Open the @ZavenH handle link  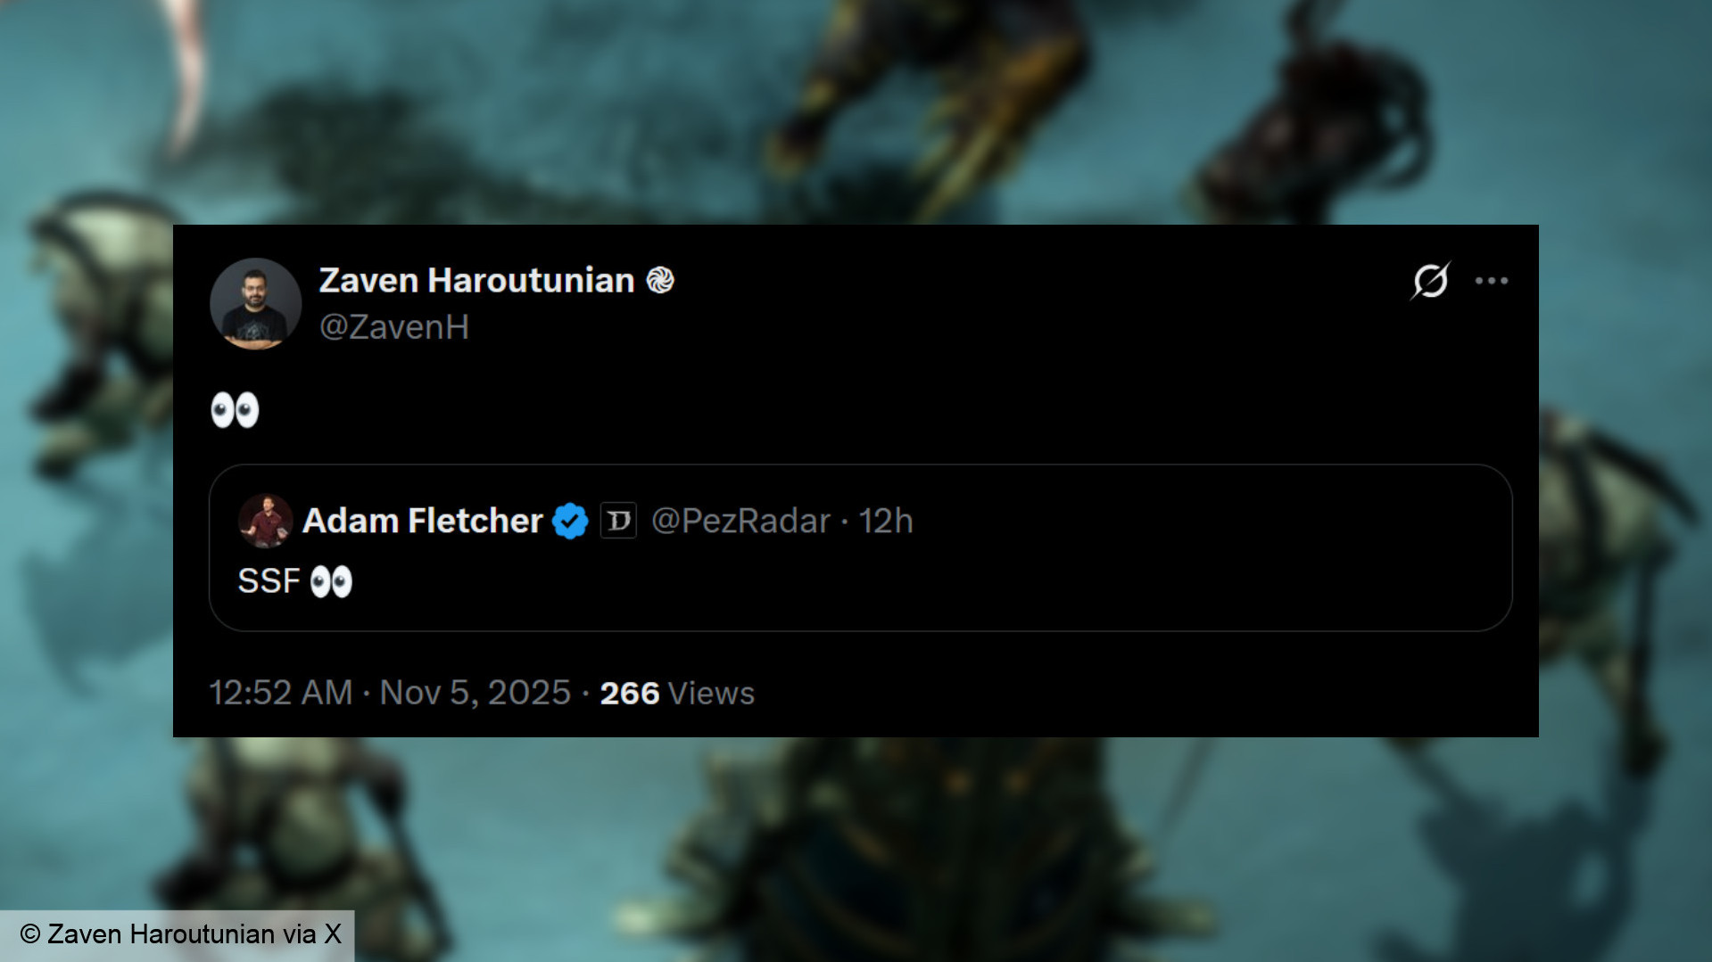[x=394, y=327]
